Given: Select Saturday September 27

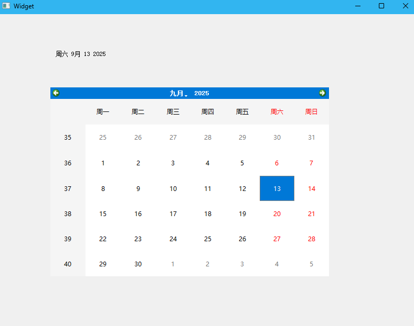Looking at the screenshot, I should 277,239.
